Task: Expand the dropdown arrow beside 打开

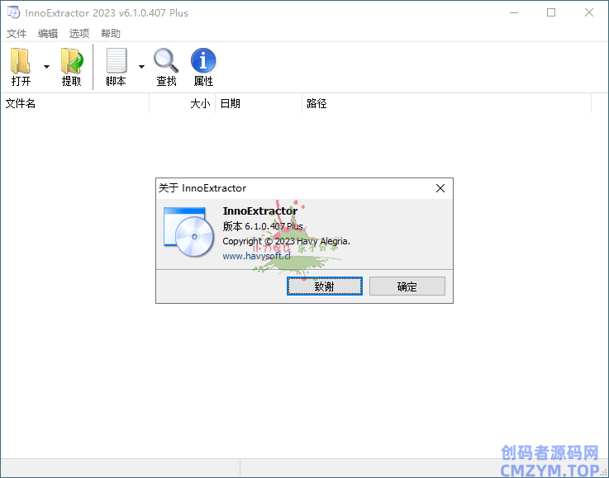Action: pyautogui.click(x=46, y=67)
